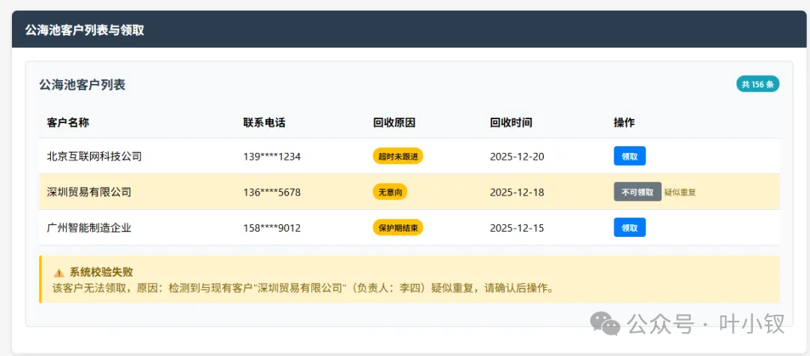Claim customer 北京互联网科技公司 with 领取 button
Image resolution: width=810 pixels, height=356 pixels.
pos(630,157)
